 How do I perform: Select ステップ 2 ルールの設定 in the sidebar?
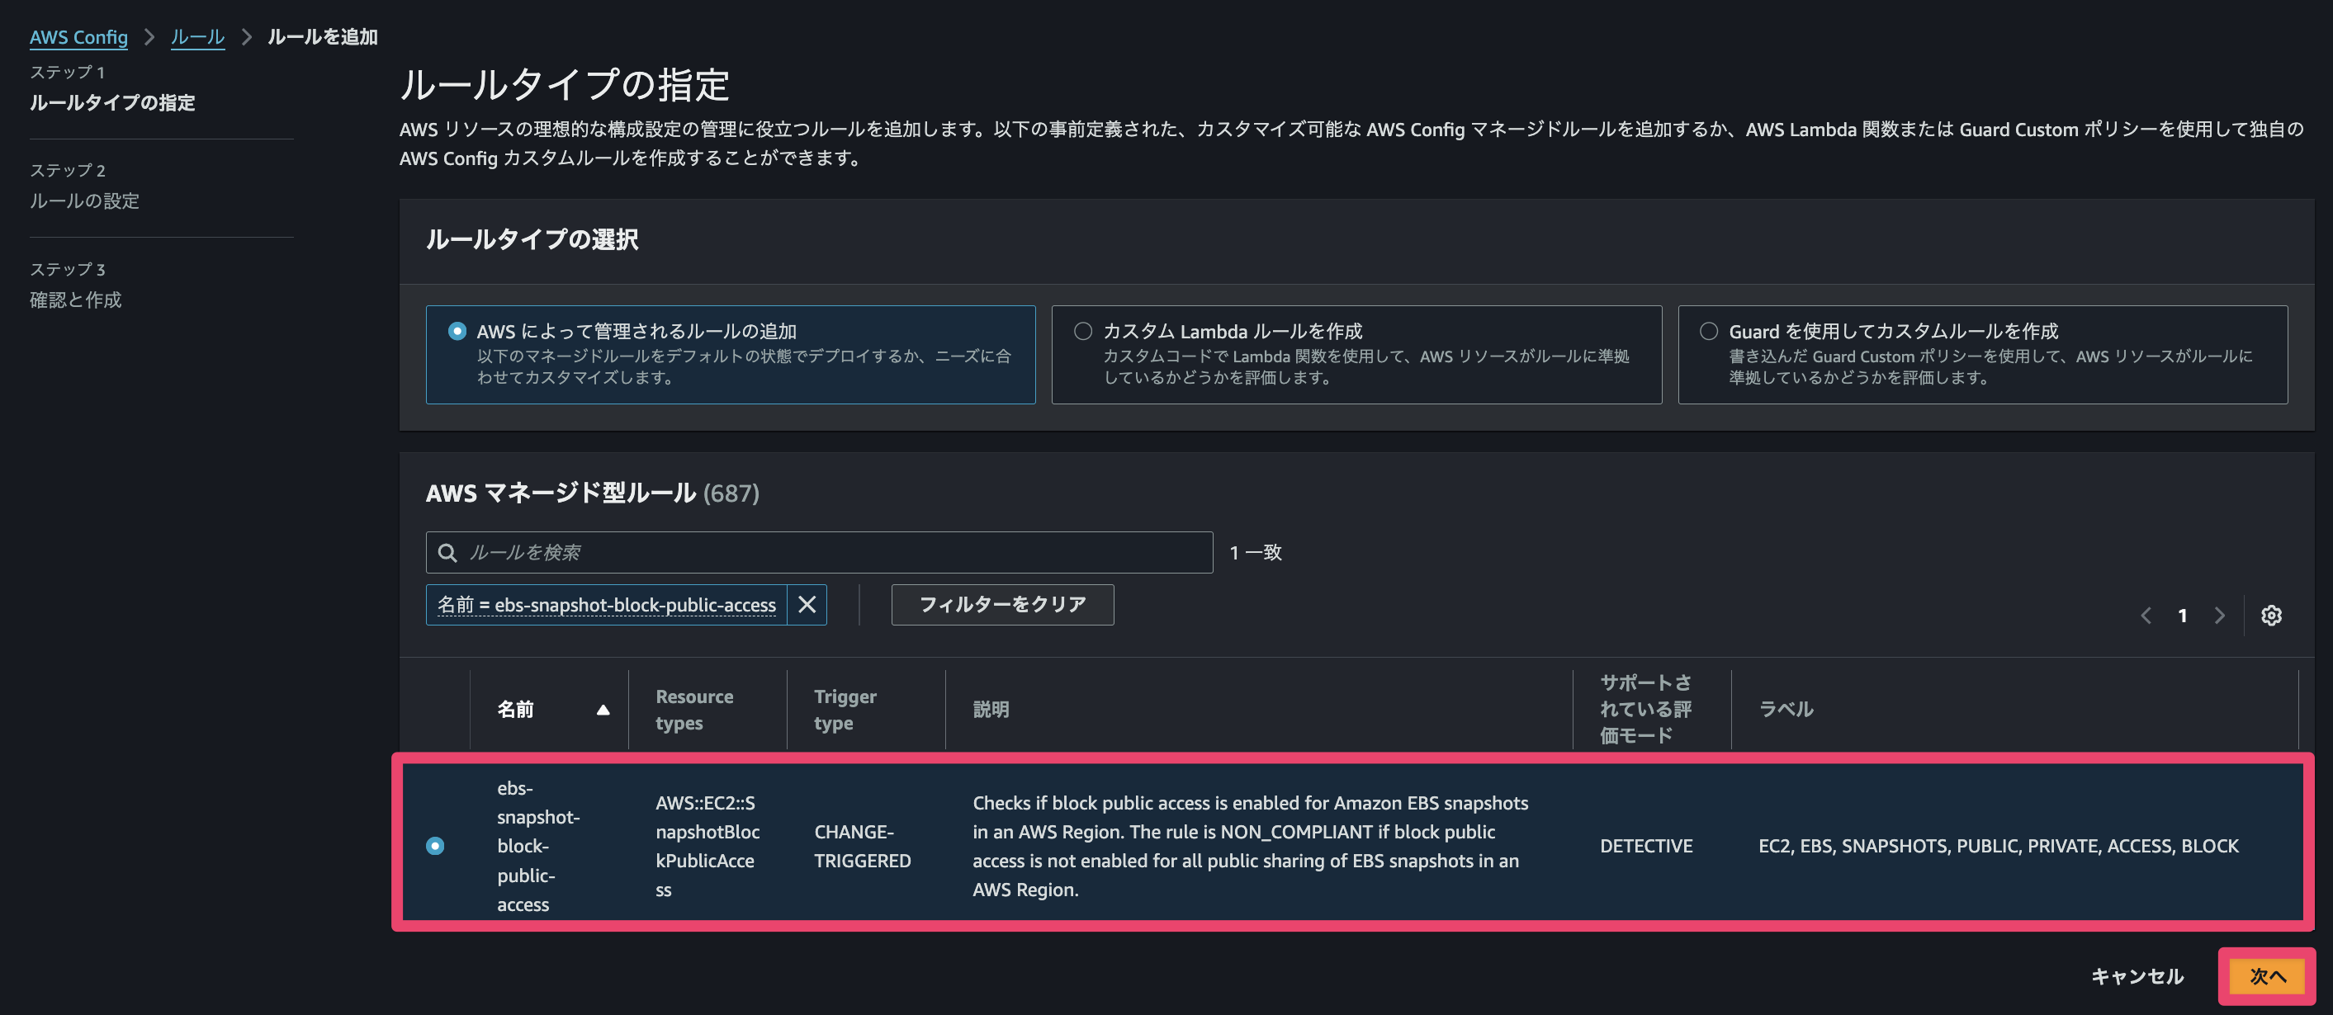click(x=84, y=201)
